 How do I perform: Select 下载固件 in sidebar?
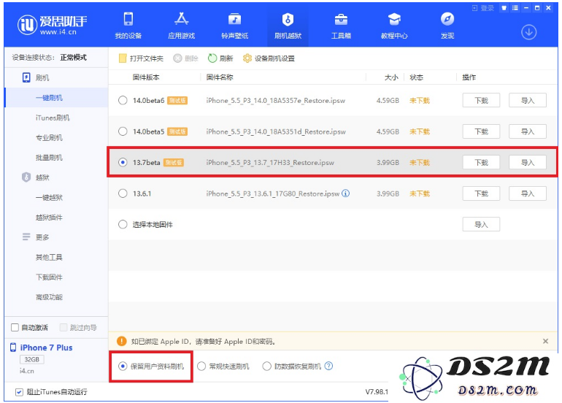coord(49,277)
